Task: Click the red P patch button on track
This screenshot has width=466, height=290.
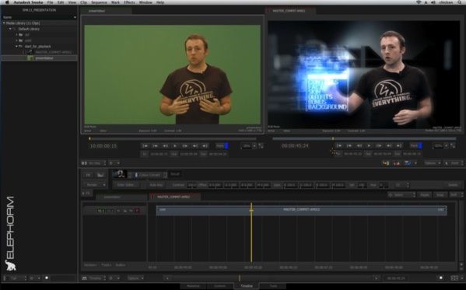Action: (x=137, y=211)
